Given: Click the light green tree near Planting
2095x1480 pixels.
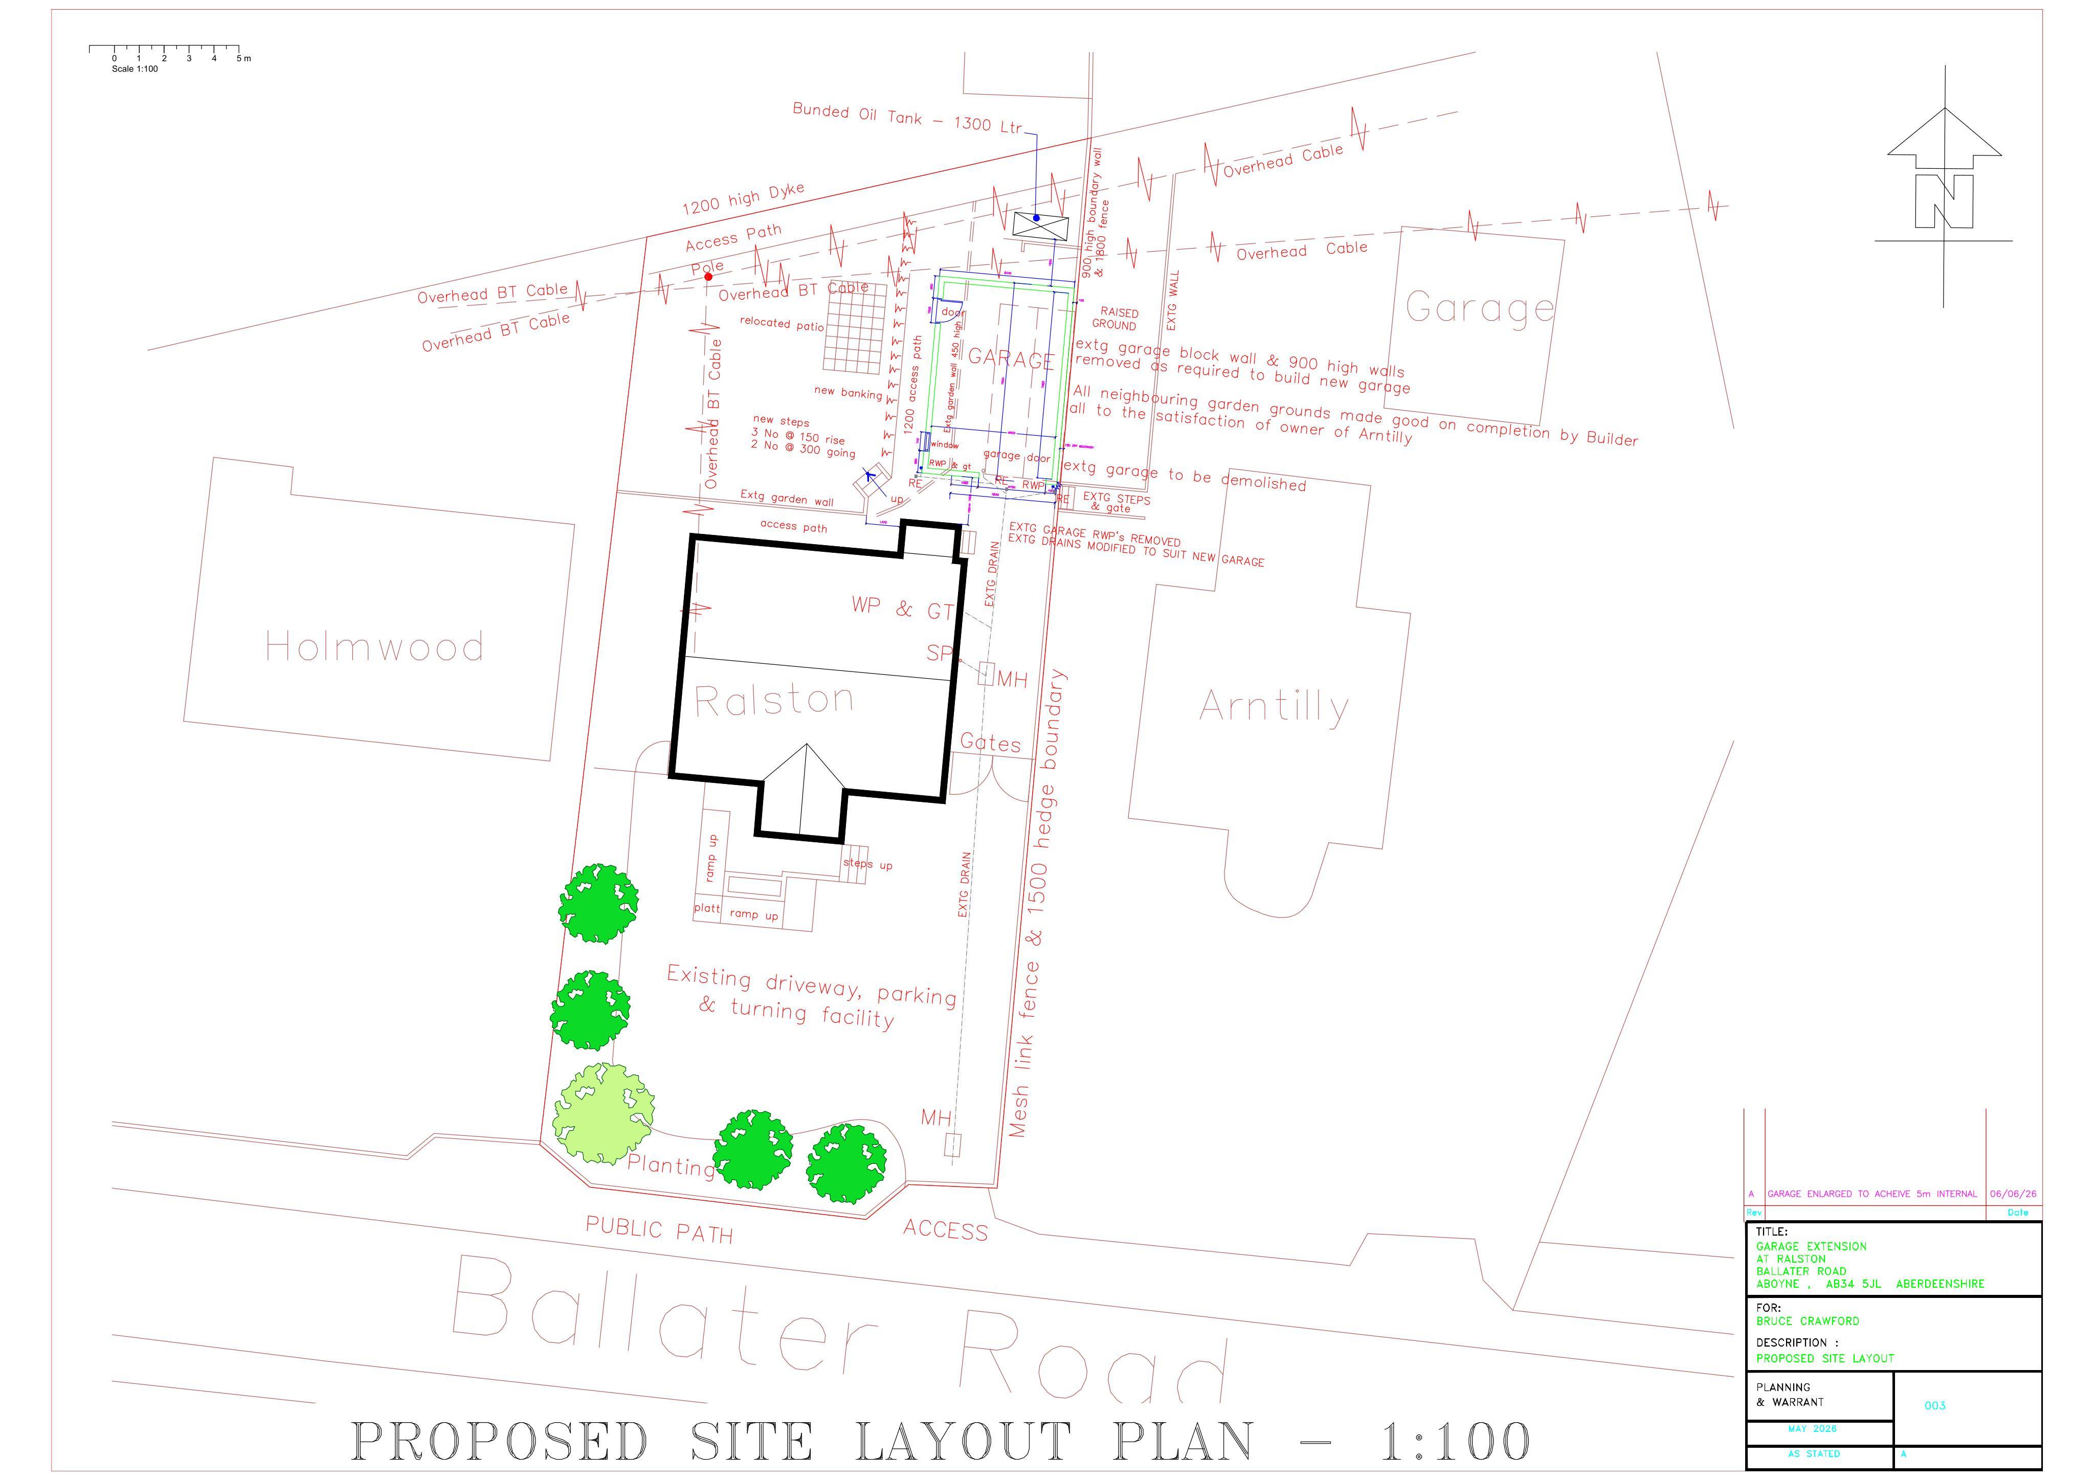Looking at the screenshot, I should (603, 1113).
